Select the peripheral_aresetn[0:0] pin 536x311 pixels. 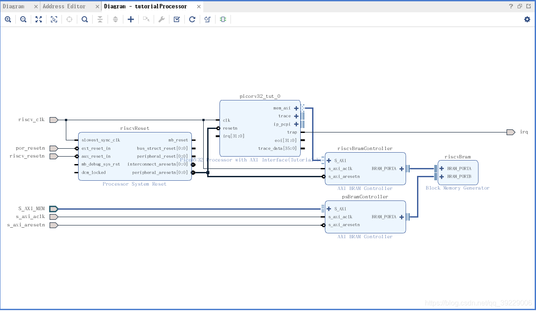160,172
